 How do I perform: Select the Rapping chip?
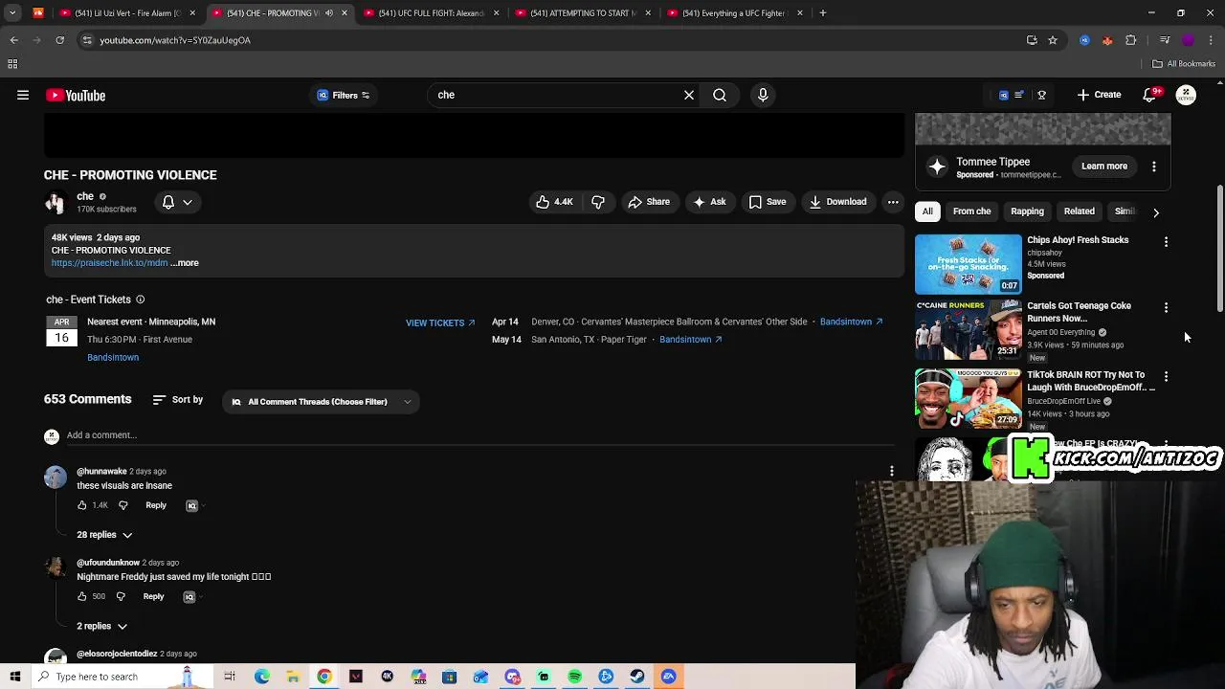click(x=1027, y=211)
